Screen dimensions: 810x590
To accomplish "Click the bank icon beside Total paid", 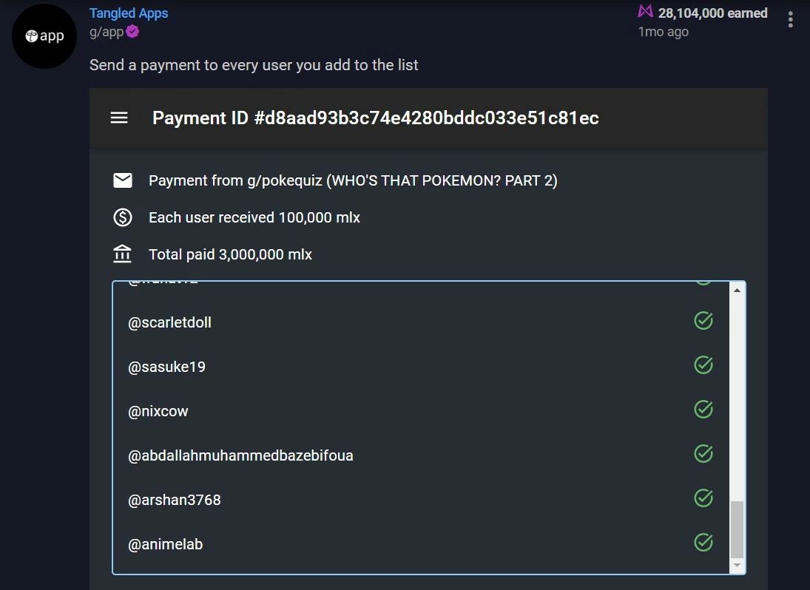I will pyautogui.click(x=123, y=254).
